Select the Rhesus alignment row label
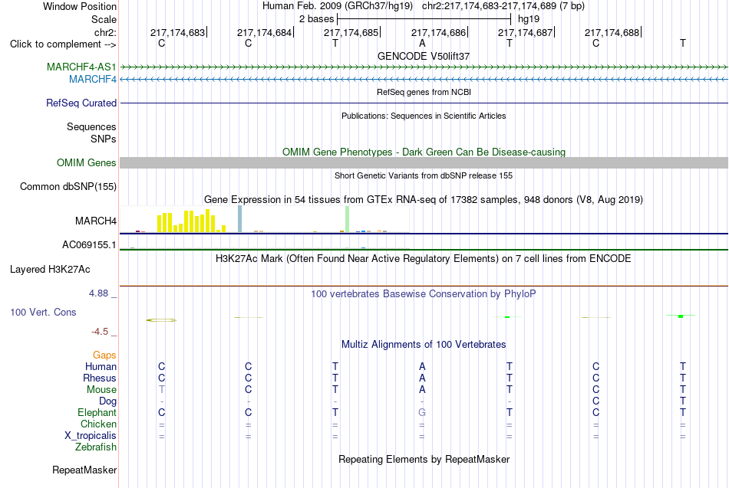 tap(100, 378)
